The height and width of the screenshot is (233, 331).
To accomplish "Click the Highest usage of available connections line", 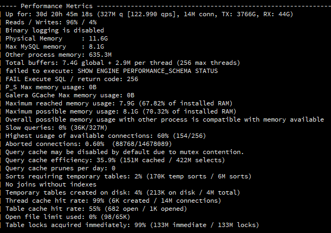I will [106, 136].
